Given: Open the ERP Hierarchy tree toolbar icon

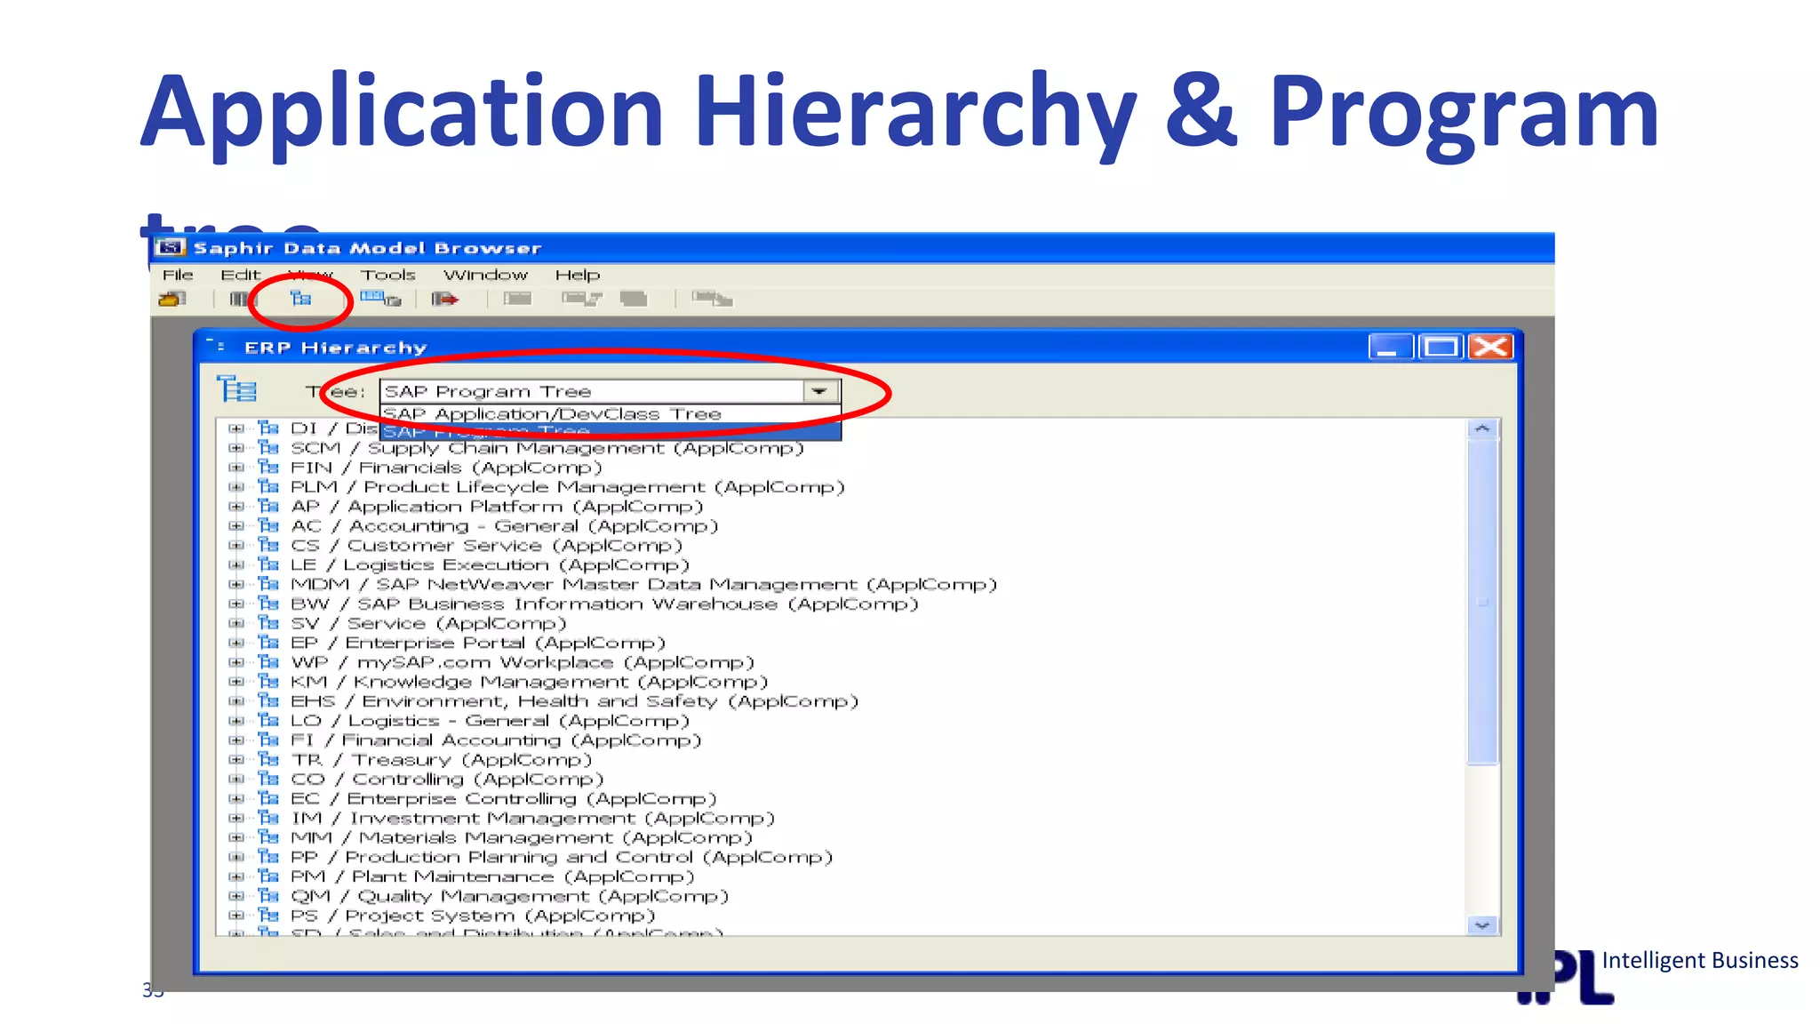Looking at the screenshot, I should coord(301,299).
